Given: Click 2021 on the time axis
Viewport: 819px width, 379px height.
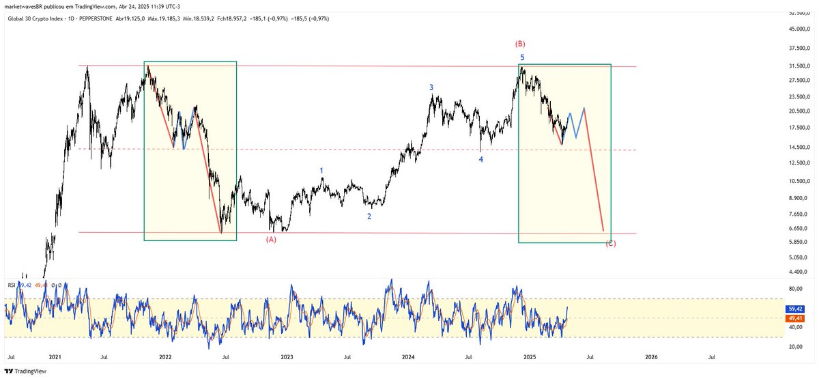Looking at the screenshot, I should pyautogui.click(x=55, y=356).
